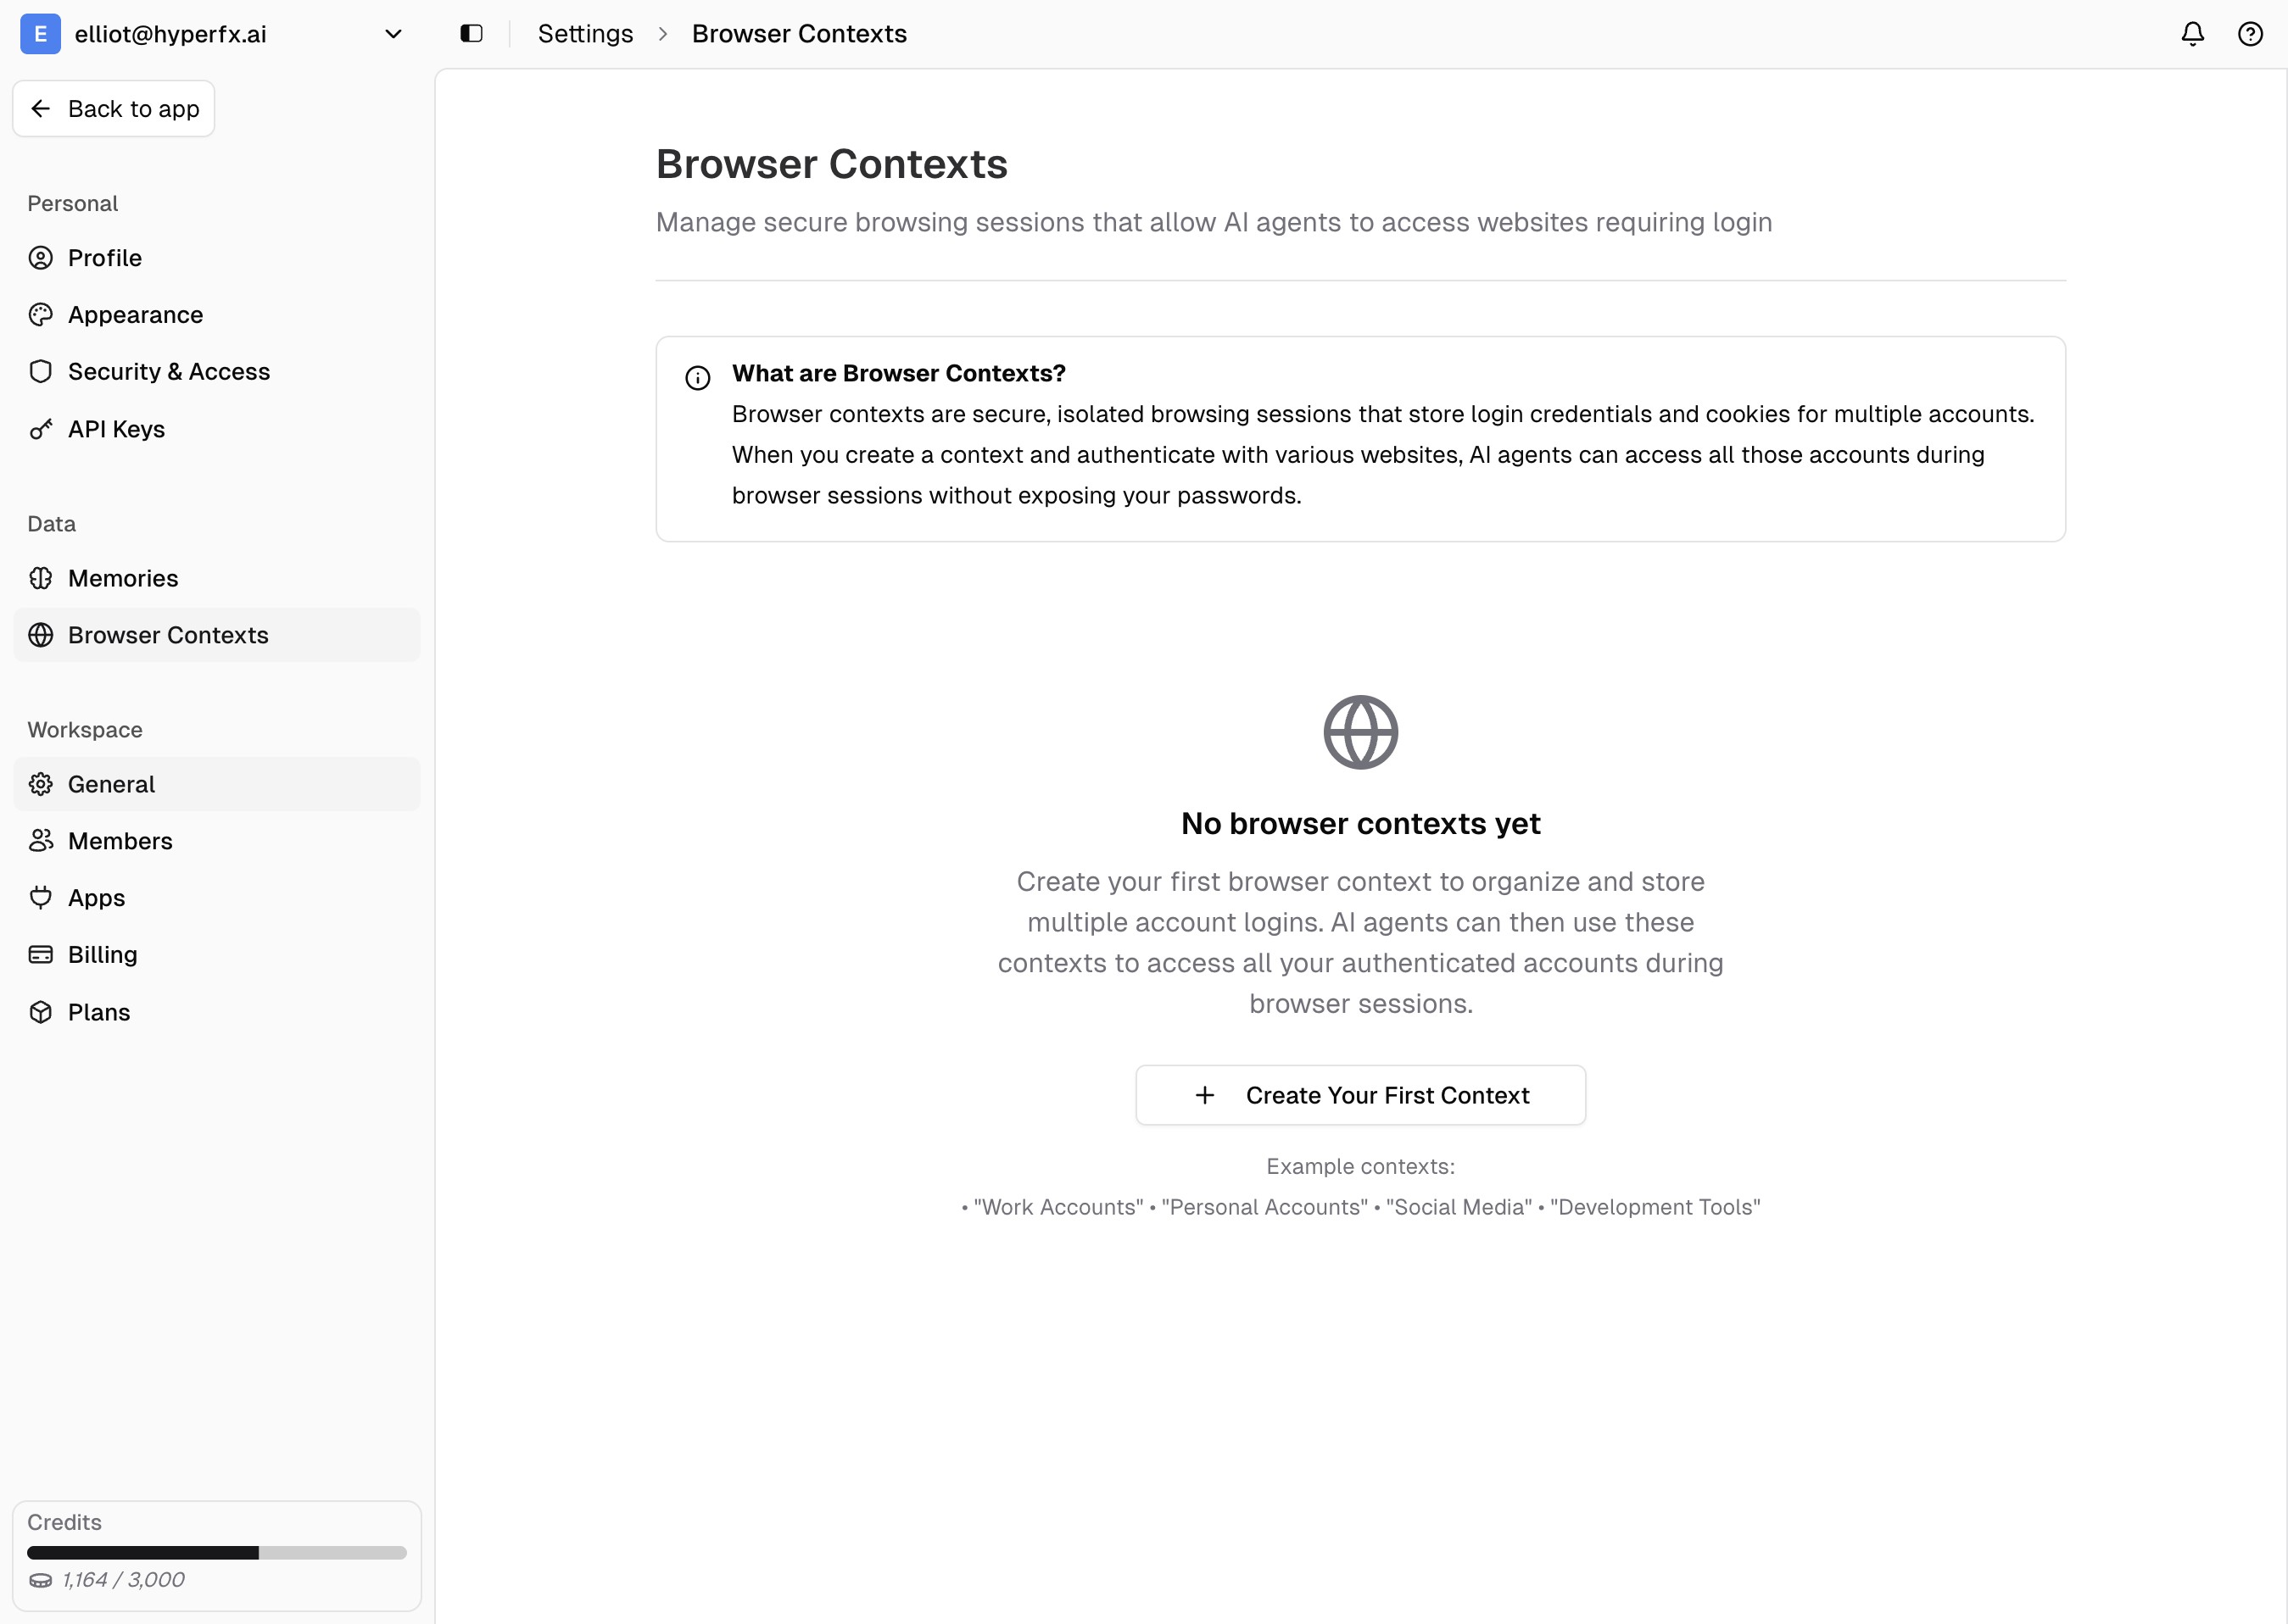Screen dimensions: 2288x1624
Task: Click the blue E workspace avatar
Action: point(40,34)
